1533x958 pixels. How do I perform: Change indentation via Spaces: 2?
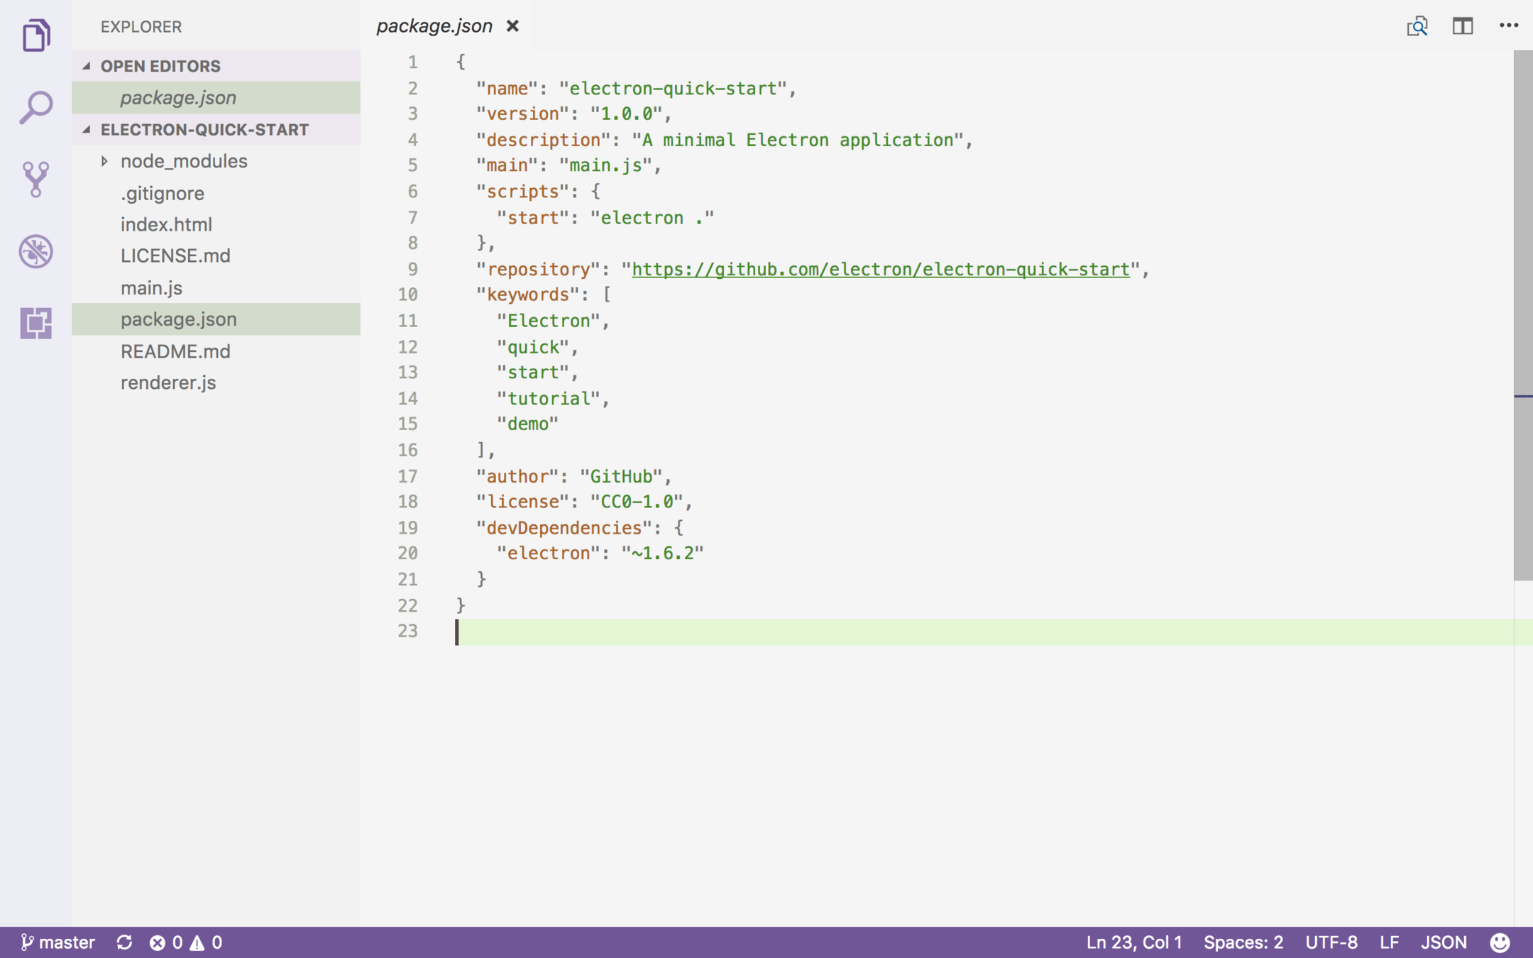[x=1243, y=942]
